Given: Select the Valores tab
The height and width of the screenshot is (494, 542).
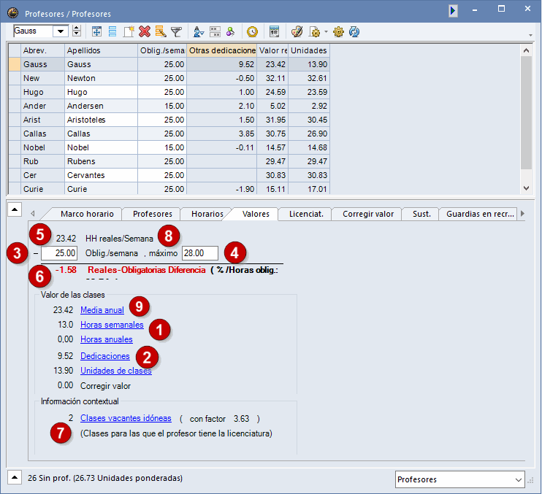Looking at the screenshot, I should coord(256,214).
